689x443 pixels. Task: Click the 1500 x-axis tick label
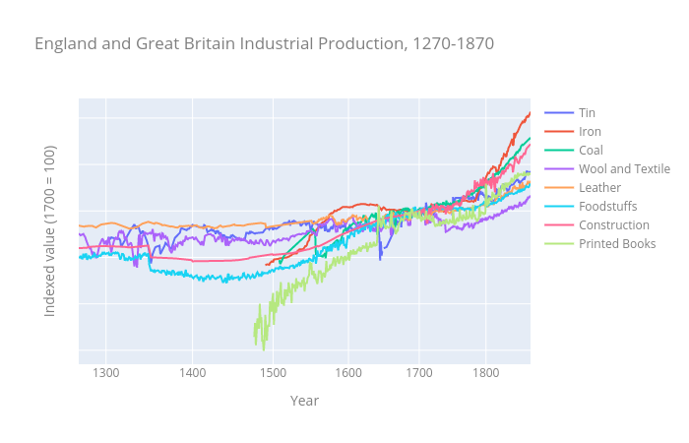(x=273, y=373)
